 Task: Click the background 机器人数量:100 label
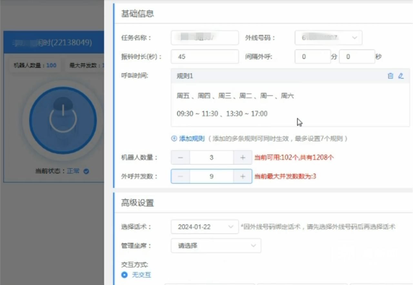[x=35, y=65]
